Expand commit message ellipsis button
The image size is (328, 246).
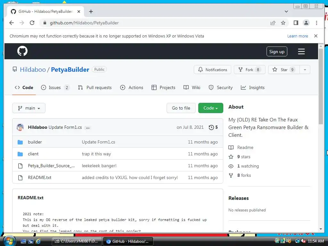(x=88, y=127)
